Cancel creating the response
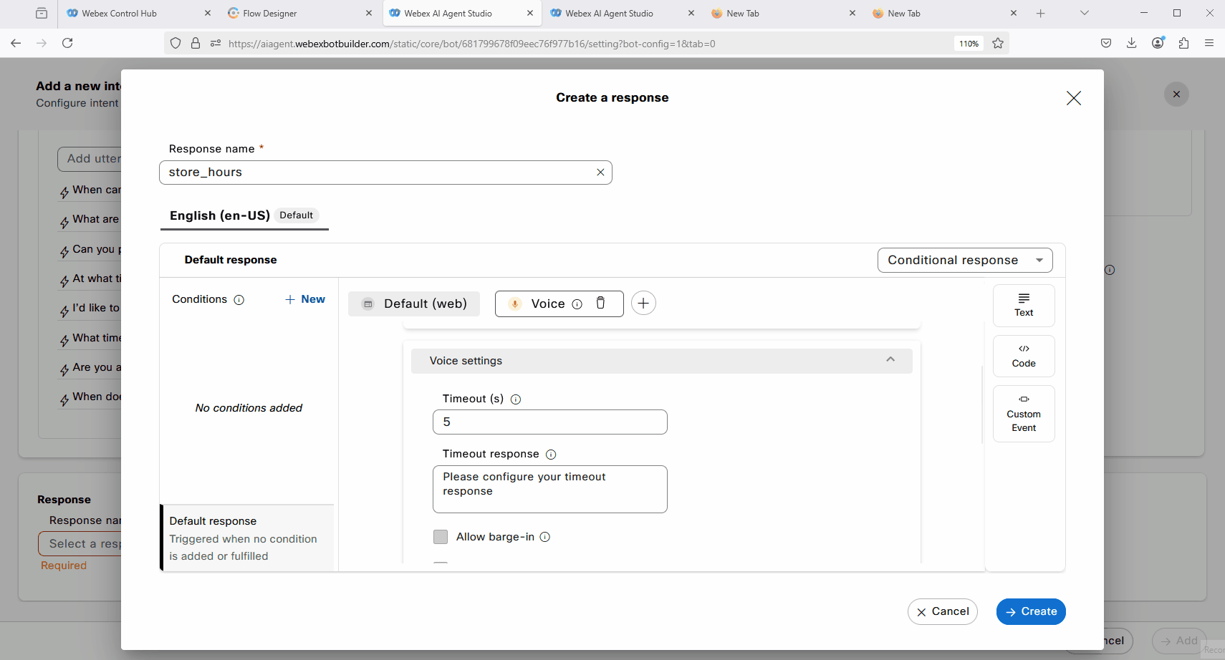The image size is (1225, 660). 942,611
